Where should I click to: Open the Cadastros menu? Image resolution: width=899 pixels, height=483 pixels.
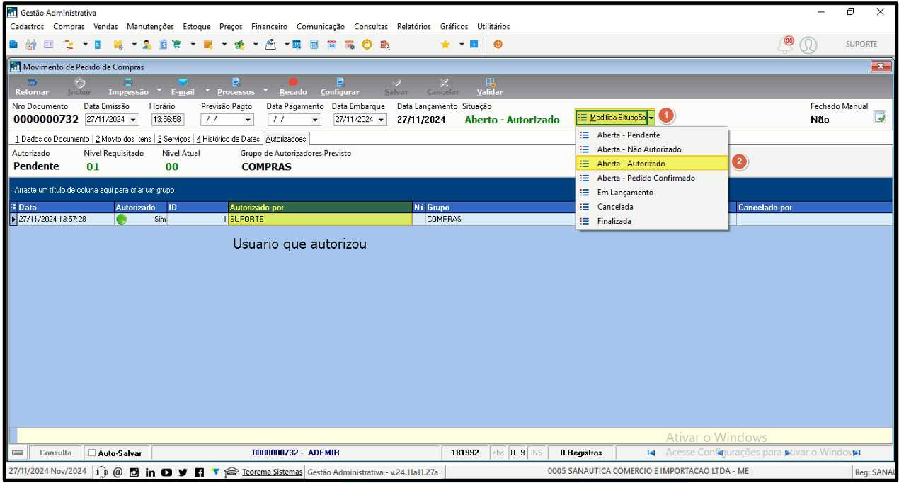click(x=27, y=27)
